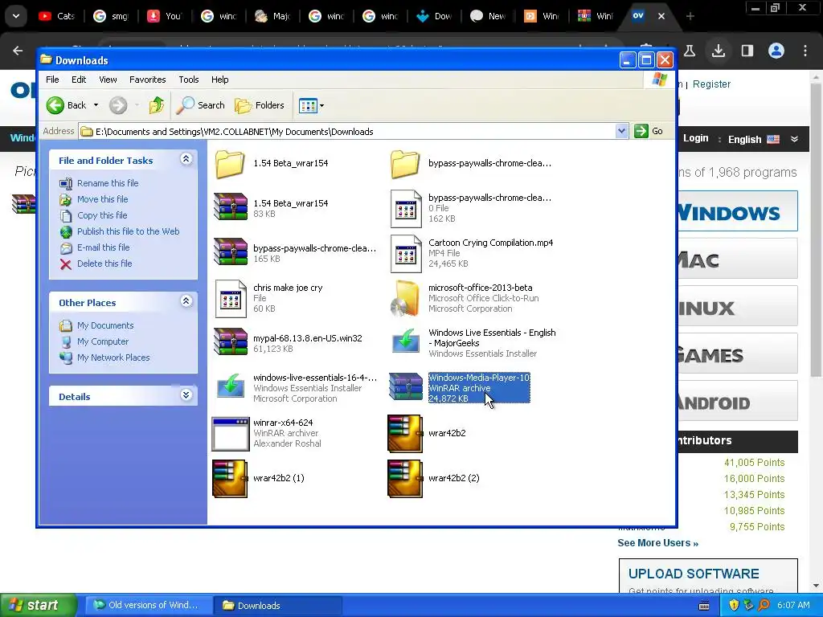Image resolution: width=823 pixels, height=617 pixels.
Task: Select Cartoon Crying Compilation.mp4 icon
Action: (406, 254)
